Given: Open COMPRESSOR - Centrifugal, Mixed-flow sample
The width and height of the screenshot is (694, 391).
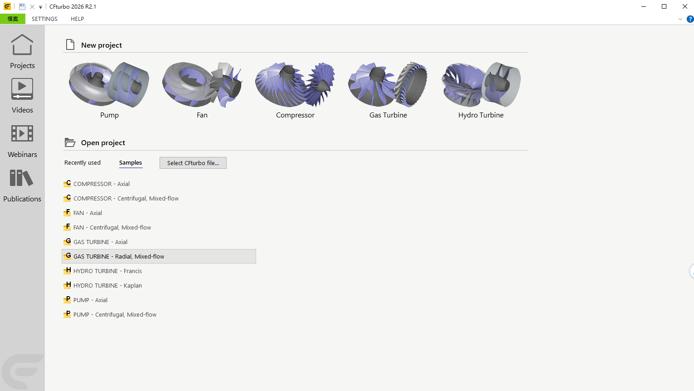Looking at the screenshot, I should pos(159,198).
